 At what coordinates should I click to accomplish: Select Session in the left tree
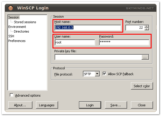tap(14, 17)
